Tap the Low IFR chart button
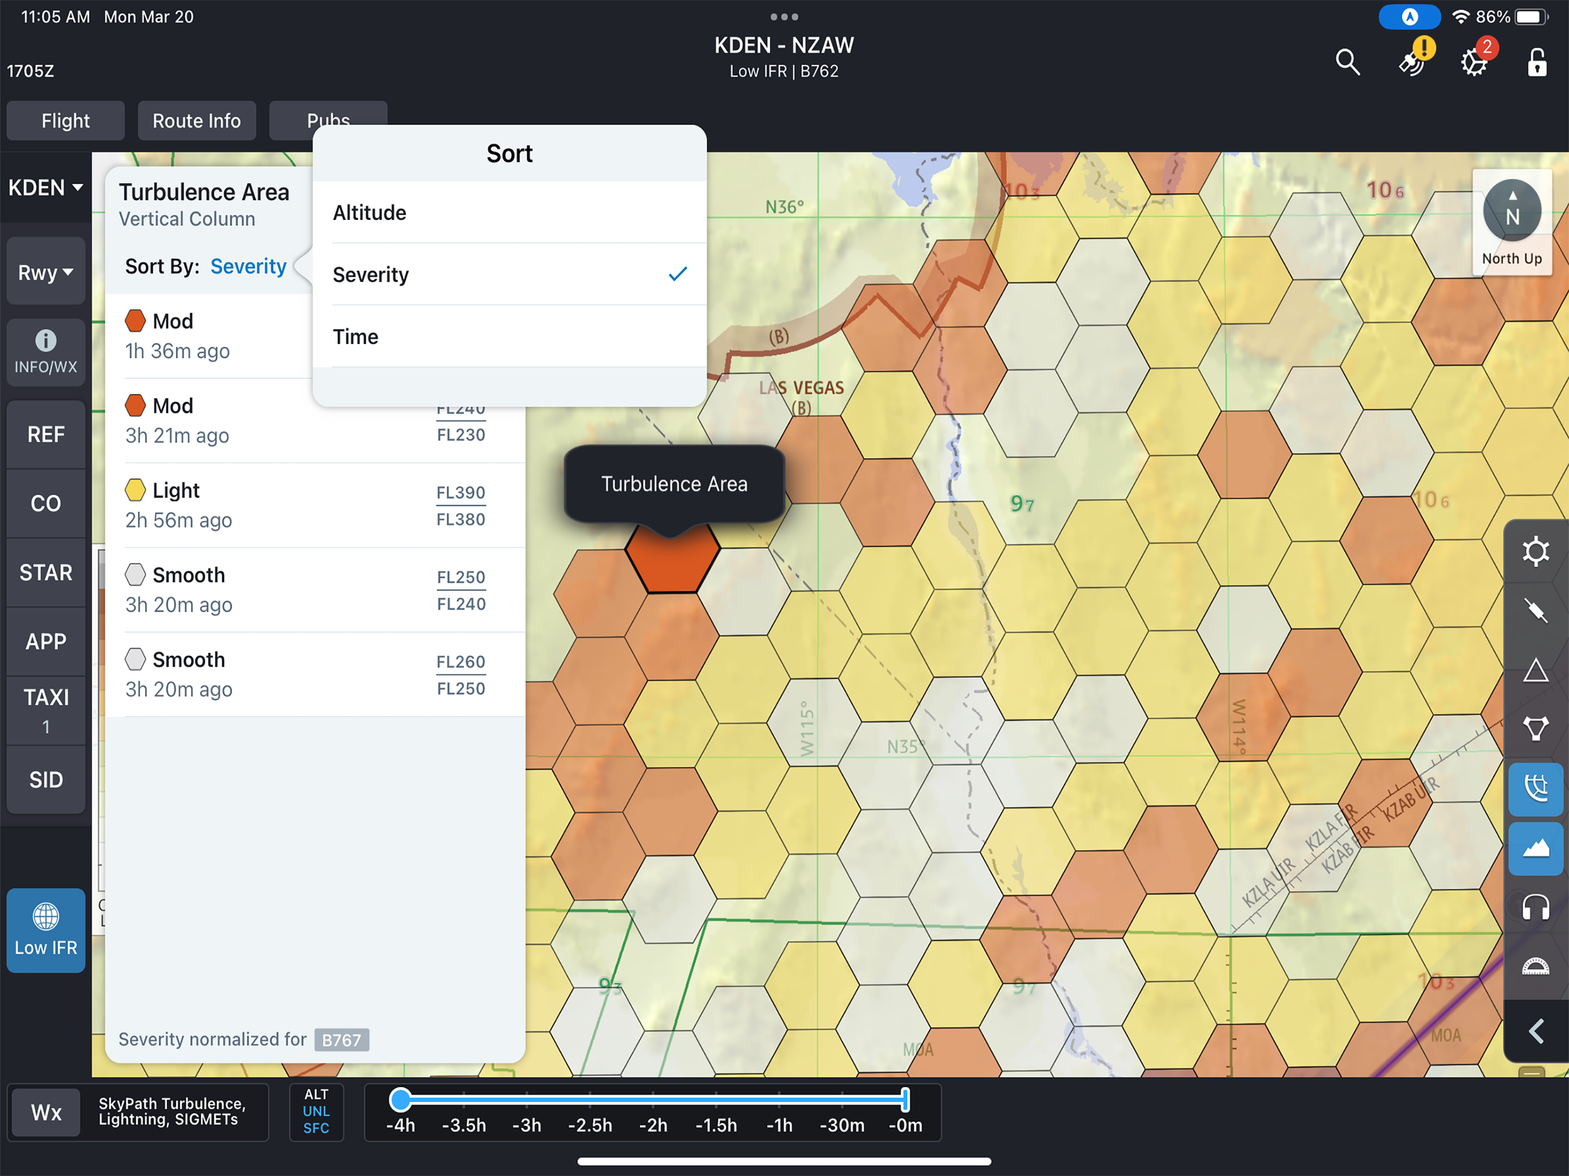1569x1176 pixels. pyautogui.click(x=45, y=930)
